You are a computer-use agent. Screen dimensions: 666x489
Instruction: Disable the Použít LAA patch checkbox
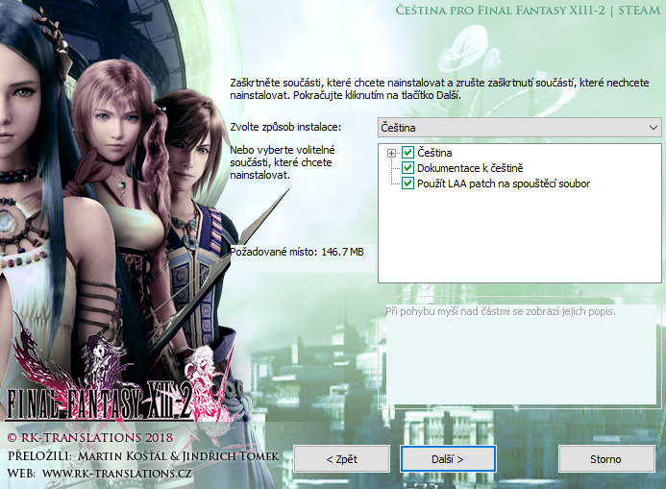tap(407, 183)
